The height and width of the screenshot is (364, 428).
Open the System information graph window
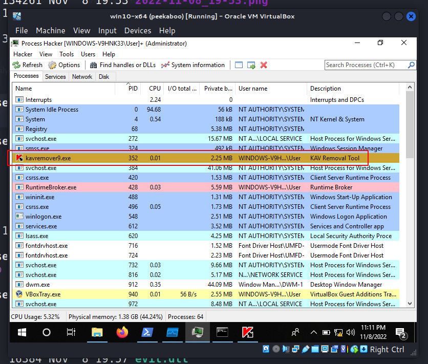192,65
